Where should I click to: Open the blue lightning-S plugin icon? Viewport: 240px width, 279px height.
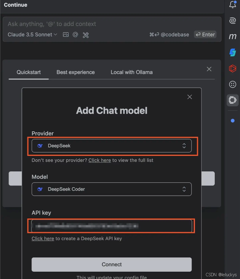pos(232,53)
